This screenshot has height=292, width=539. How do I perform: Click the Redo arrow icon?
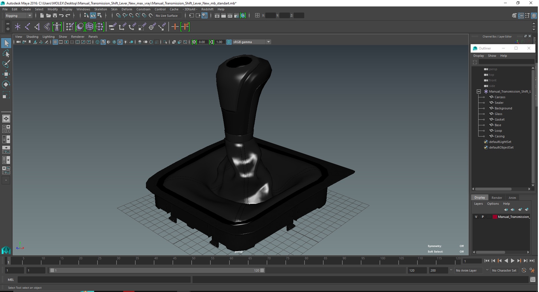[x=68, y=16]
